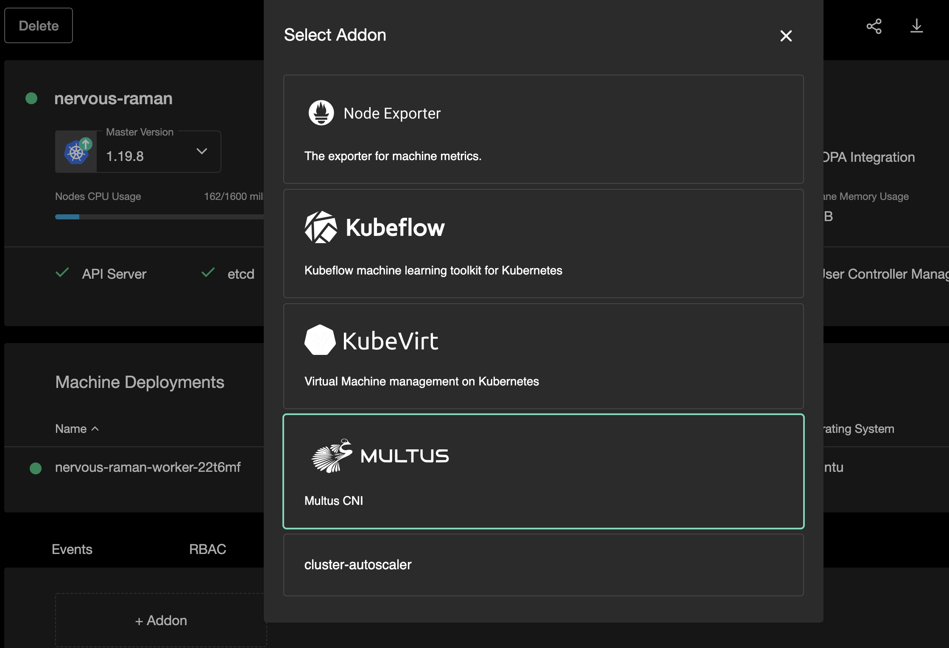Click the + Addon button
The image size is (949, 648).
[160, 620]
